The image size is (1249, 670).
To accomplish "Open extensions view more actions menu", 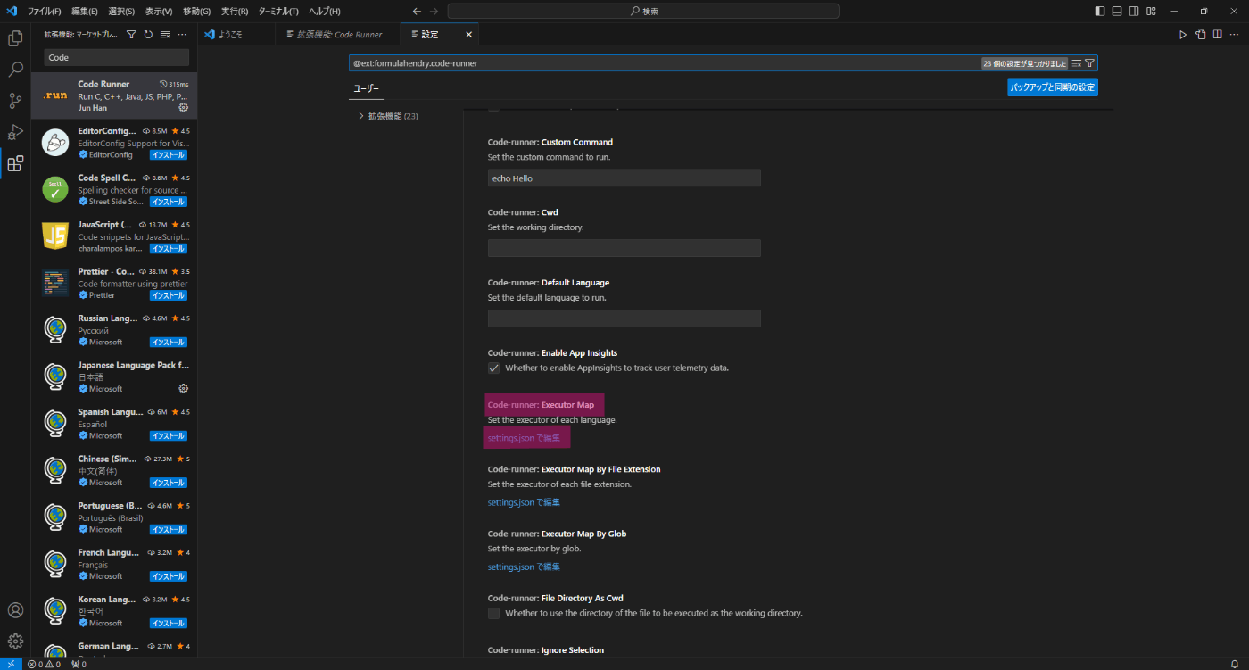I will (x=182, y=35).
